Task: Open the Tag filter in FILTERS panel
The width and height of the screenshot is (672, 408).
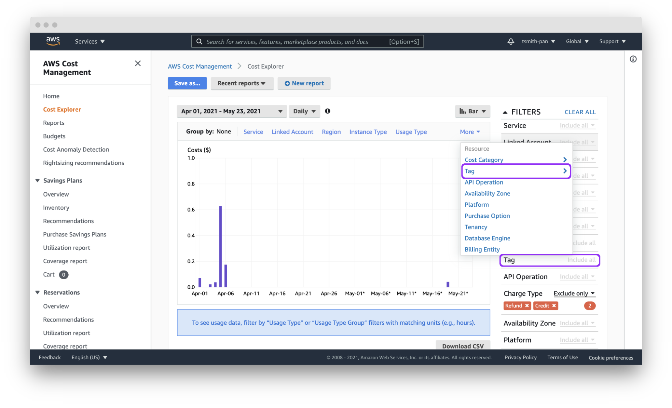Action: (x=550, y=260)
